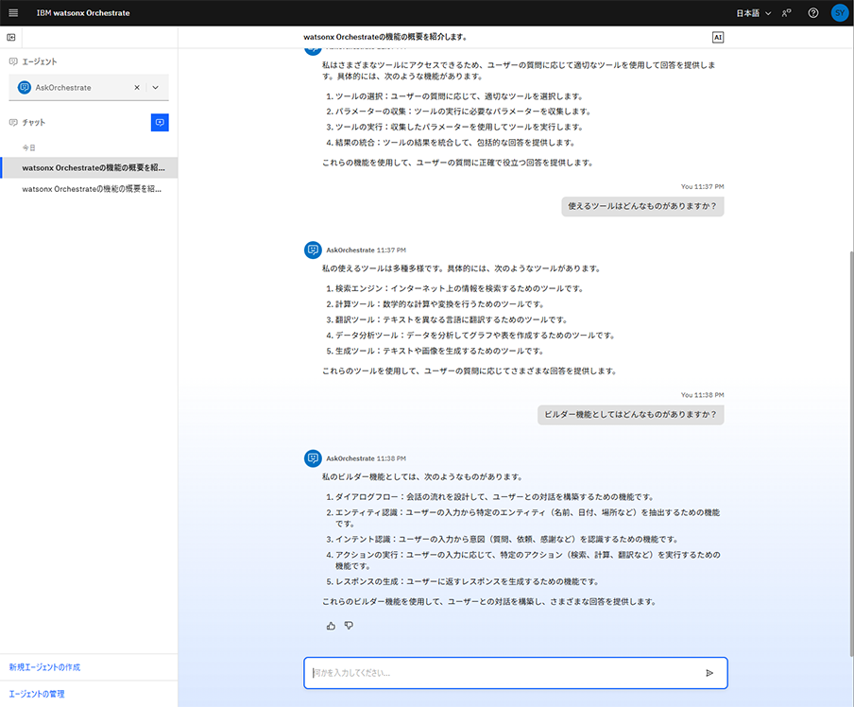Screen dimensions: 854x707
Task: Click the エージェントの管理 link
Action: click(x=37, y=694)
